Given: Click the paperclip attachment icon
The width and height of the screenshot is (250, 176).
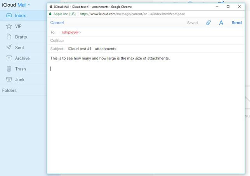Looking at the screenshot, I should click(208, 22).
